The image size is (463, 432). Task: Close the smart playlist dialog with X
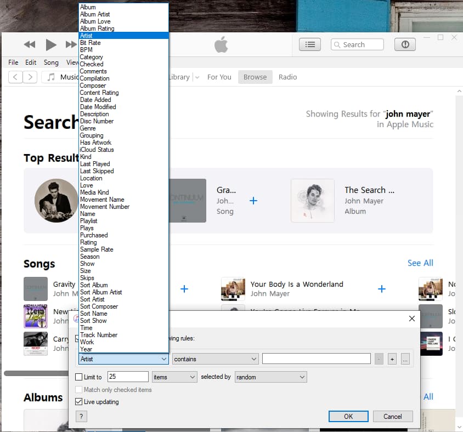point(412,319)
